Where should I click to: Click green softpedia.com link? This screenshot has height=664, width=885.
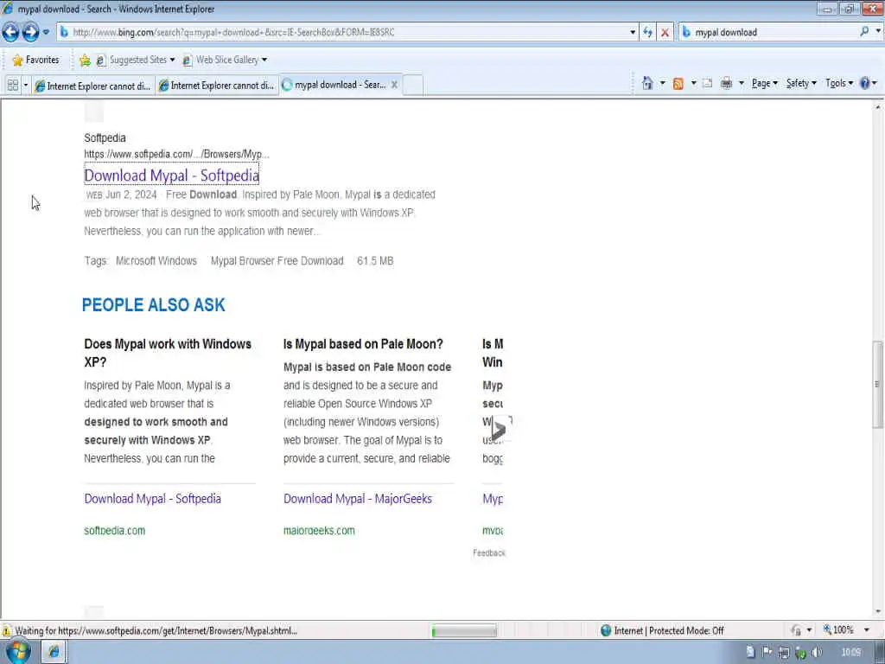(x=115, y=530)
